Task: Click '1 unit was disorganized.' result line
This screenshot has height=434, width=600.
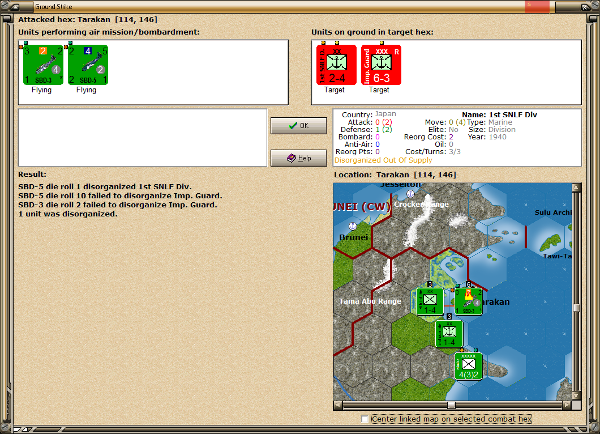Action: tap(68, 214)
